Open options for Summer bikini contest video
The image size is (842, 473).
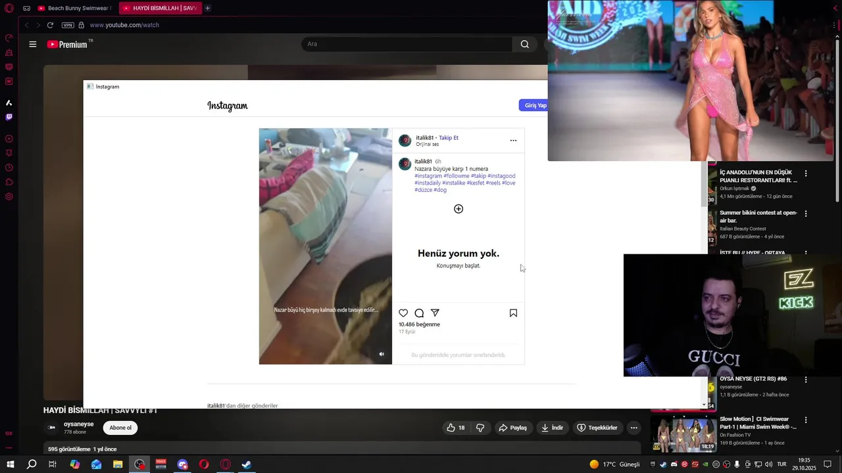[806, 214]
